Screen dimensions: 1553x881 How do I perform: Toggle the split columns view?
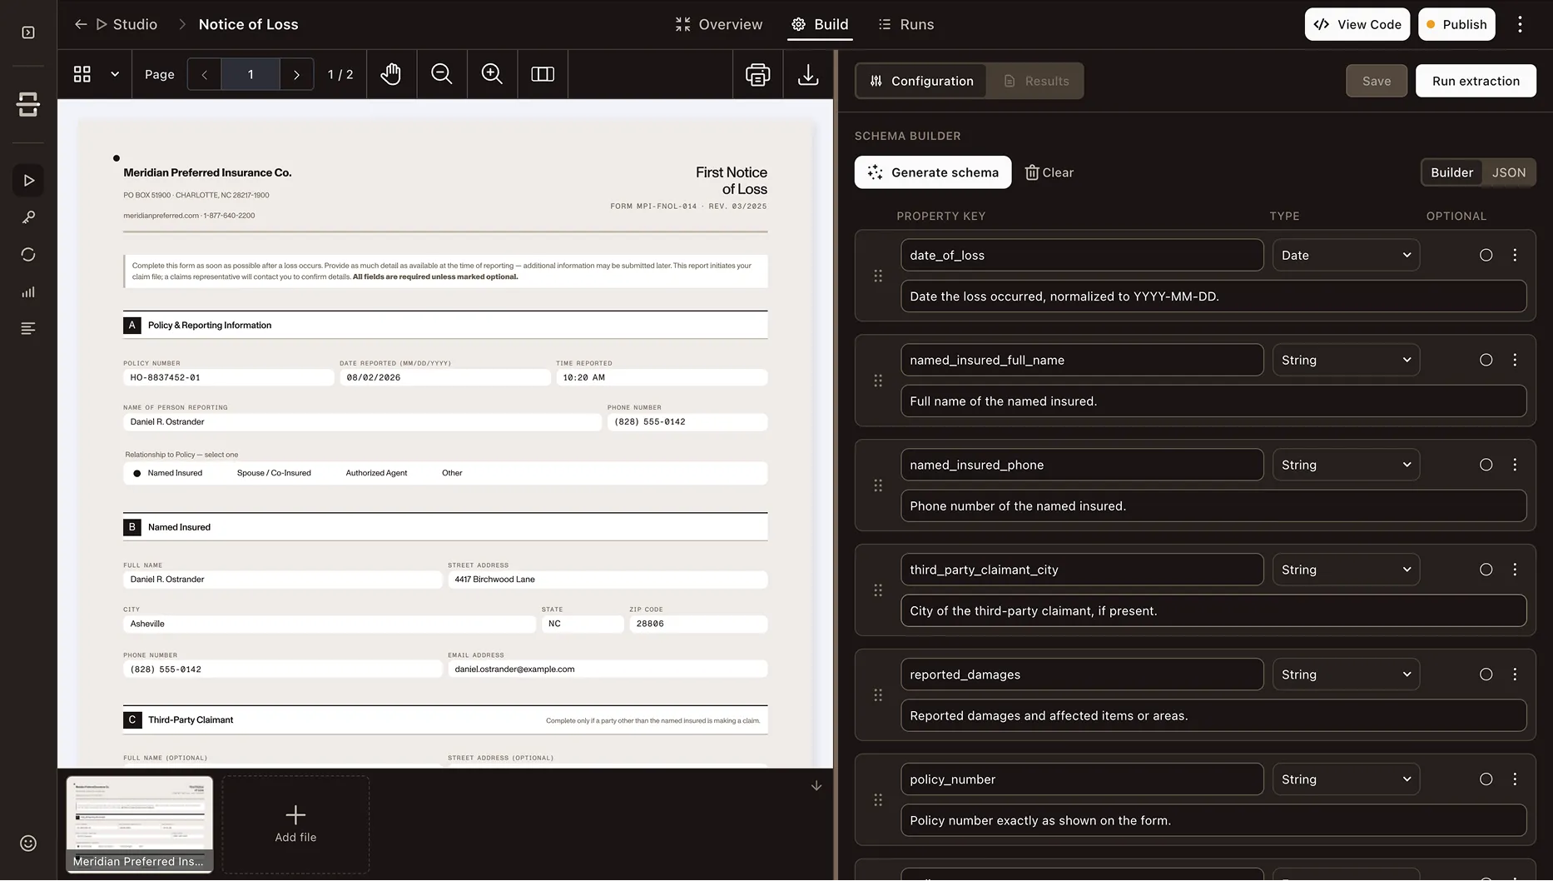pyautogui.click(x=543, y=74)
